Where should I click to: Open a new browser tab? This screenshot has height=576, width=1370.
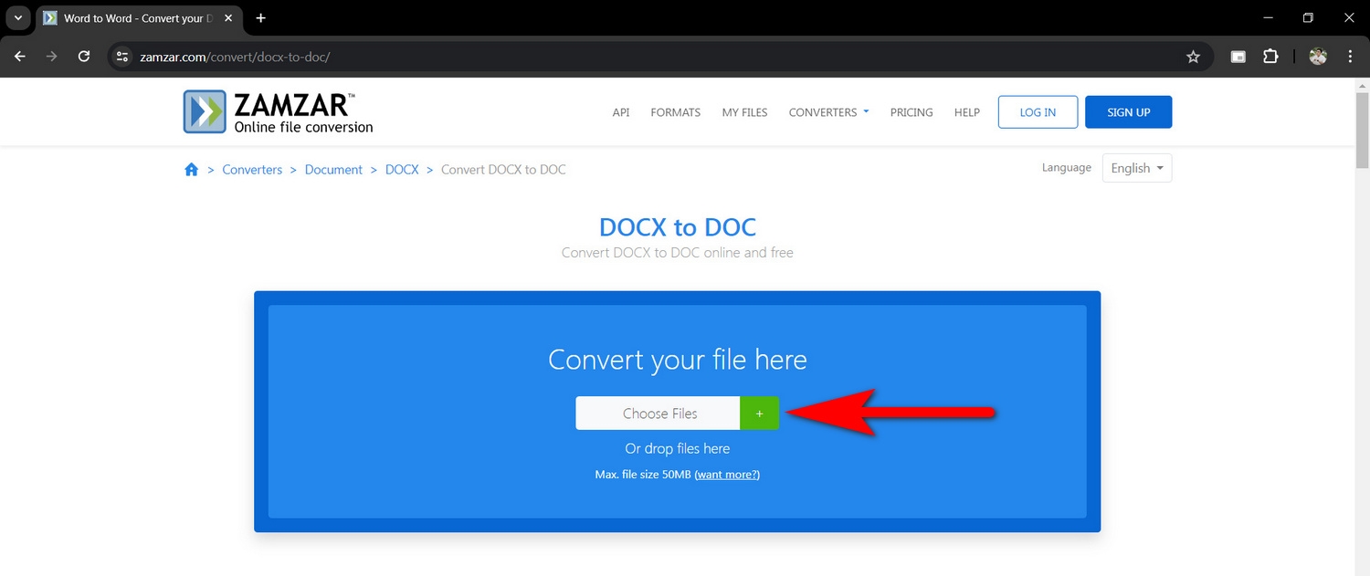coord(261,18)
